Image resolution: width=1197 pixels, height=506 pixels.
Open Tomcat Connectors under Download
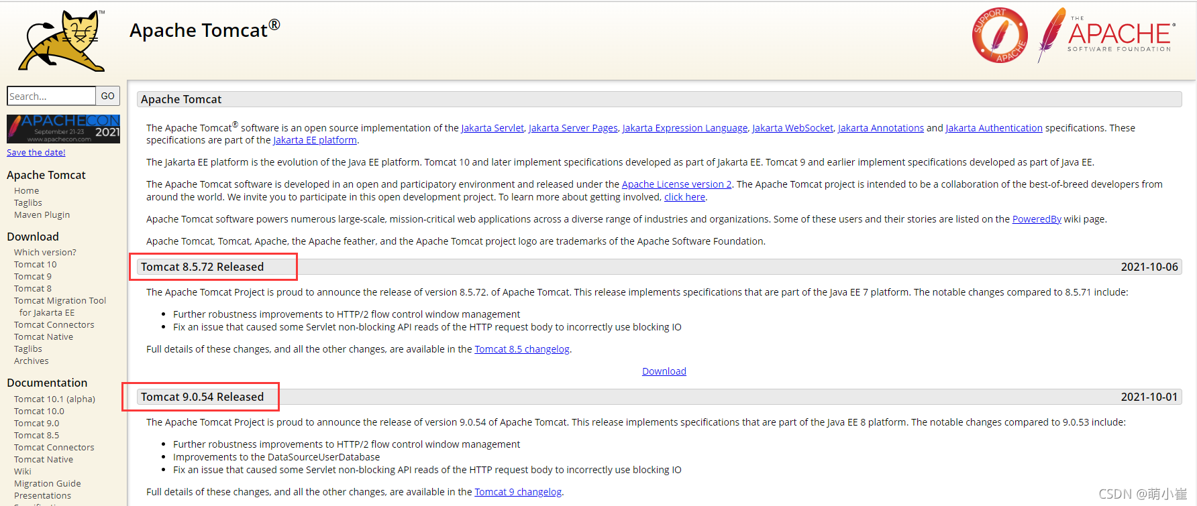(54, 325)
